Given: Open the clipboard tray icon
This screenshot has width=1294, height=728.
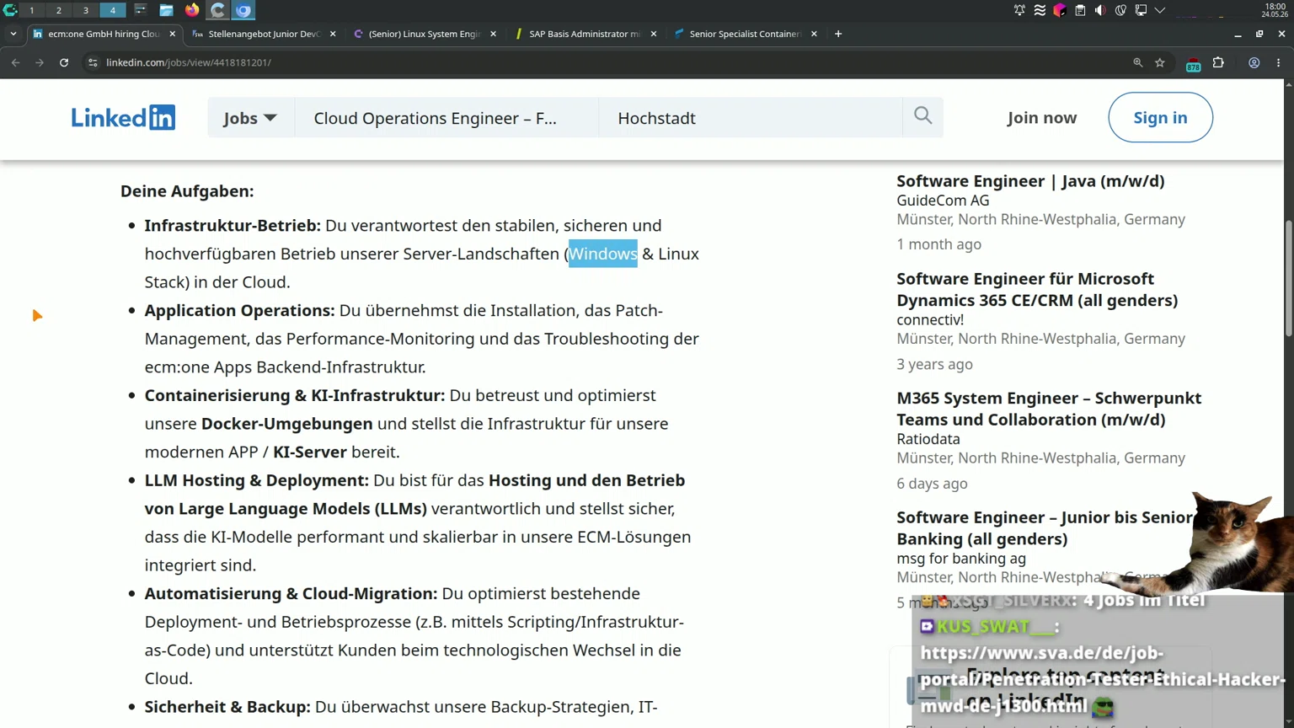Looking at the screenshot, I should coord(1080,10).
